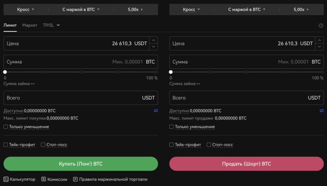The height and width of the screenshot is (186, 327).
Task: Click transfer arrows icon in sell panel
Action: coord(322,111)
